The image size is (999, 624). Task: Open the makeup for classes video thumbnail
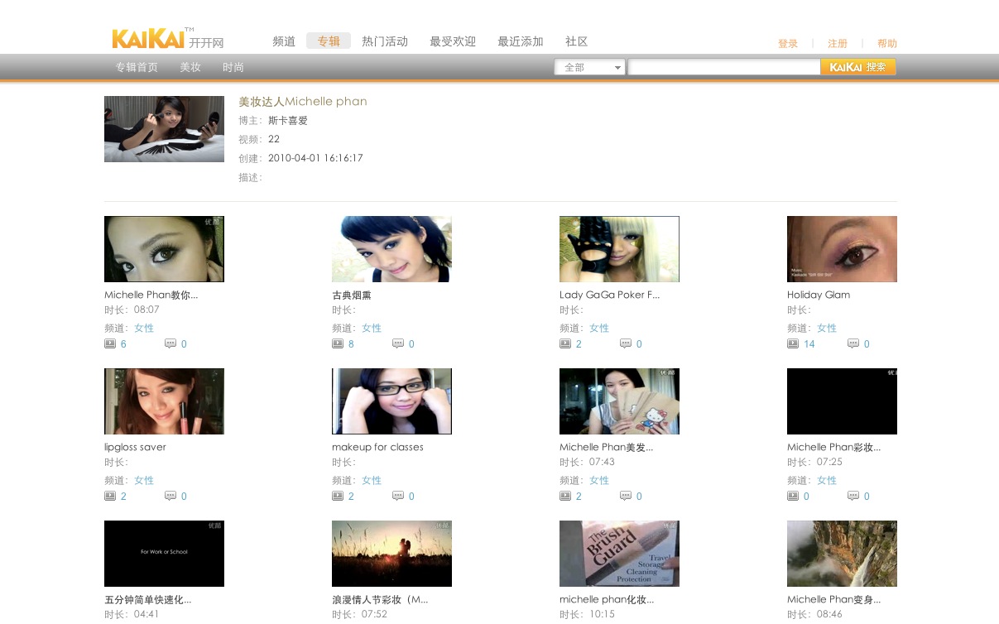[391, 401]
